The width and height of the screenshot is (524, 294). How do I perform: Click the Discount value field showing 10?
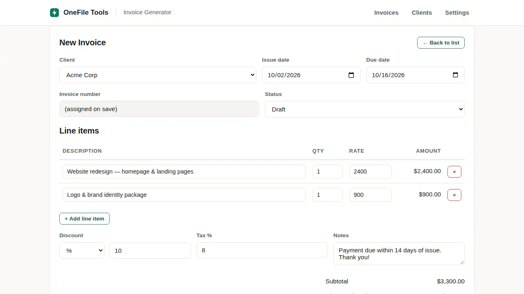click(150, 251)
